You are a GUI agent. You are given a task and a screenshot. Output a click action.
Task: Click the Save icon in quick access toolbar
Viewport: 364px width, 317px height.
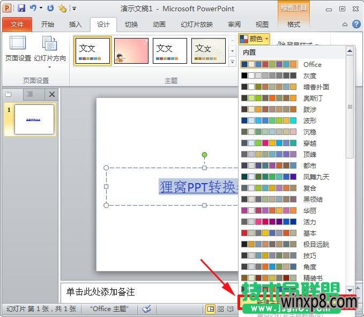[x=21, y=9]
